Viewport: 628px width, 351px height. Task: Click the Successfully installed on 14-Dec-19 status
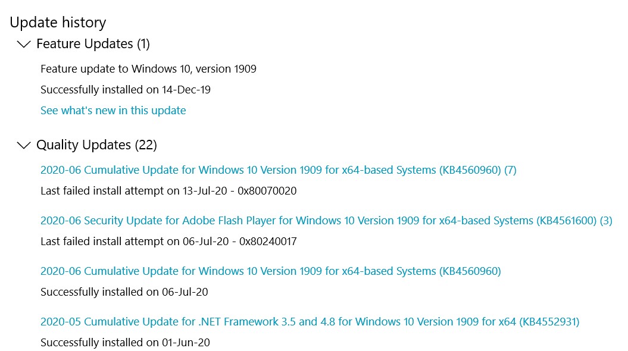click(126, 90)
